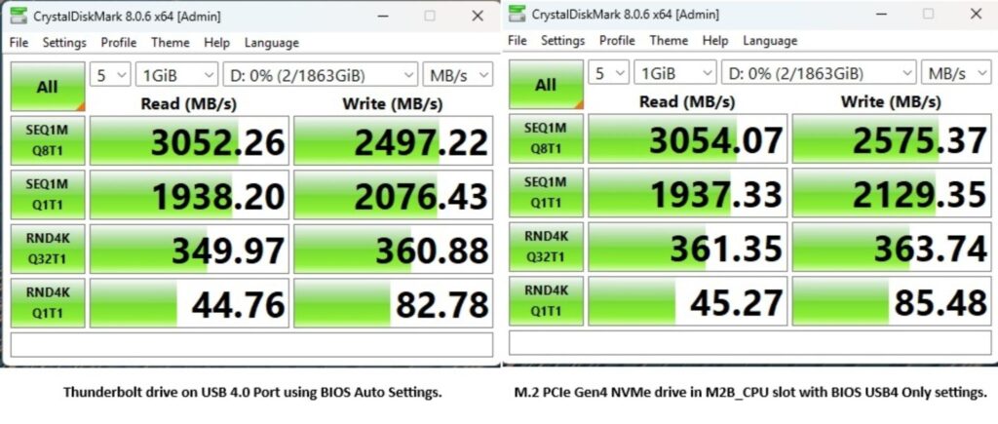998x424 pixels.
Task: Open Language menu in right window
Action: [x=770, y=41]
